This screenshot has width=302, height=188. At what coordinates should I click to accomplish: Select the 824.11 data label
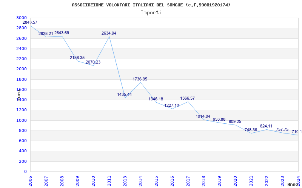tap(266, 126)
